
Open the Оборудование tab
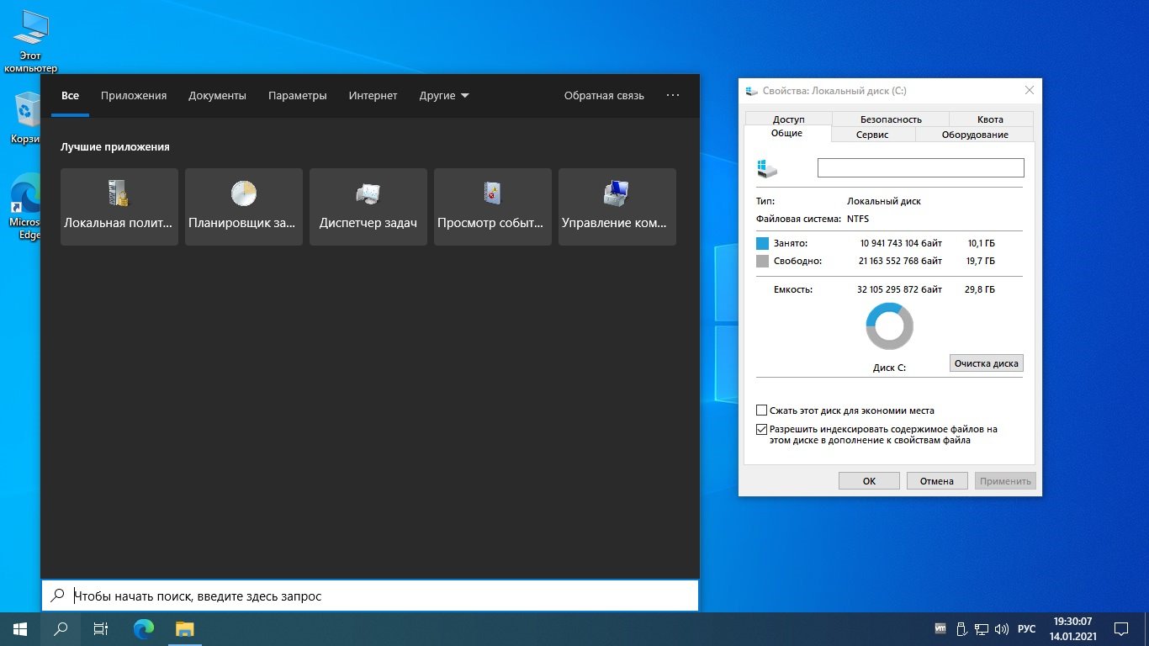pyautogui.click(x=975, y=135)
